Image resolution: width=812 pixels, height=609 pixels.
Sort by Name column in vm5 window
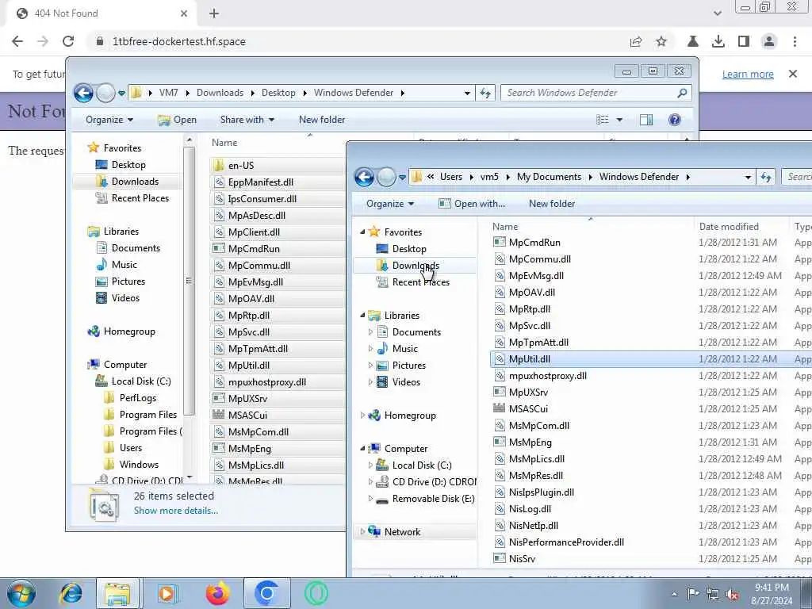pyautogui.click(x=505, y=226)
